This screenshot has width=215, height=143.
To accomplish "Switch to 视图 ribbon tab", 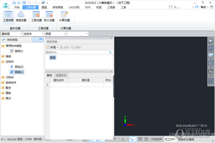I will point(99,7).
